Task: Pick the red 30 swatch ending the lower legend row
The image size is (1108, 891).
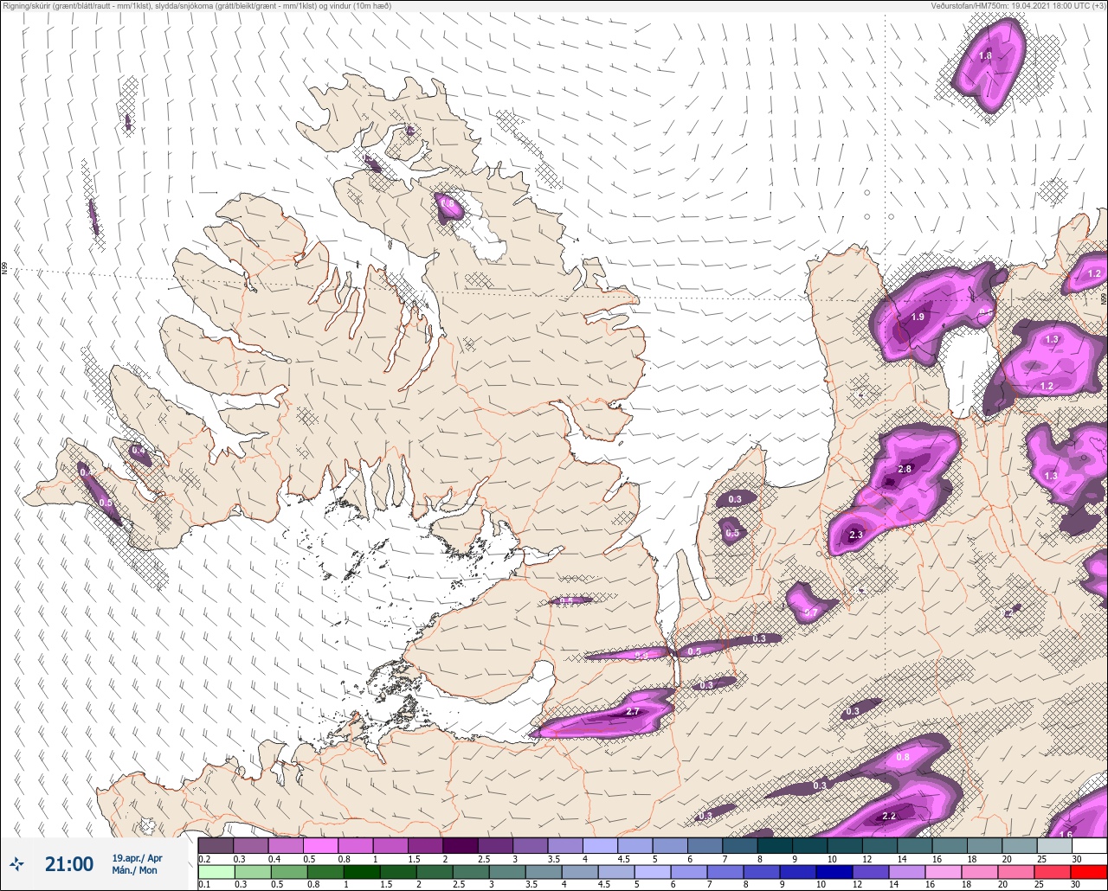Action: coord(1089,872)
